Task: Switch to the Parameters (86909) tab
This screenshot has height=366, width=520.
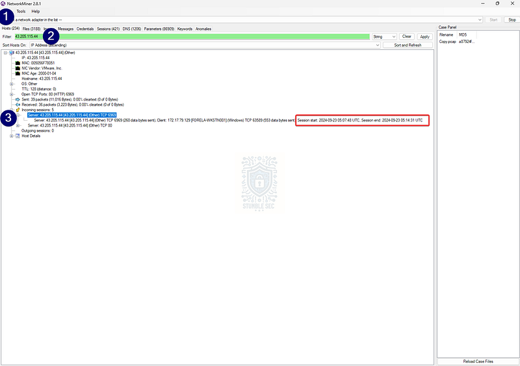Action: (159, 29)
